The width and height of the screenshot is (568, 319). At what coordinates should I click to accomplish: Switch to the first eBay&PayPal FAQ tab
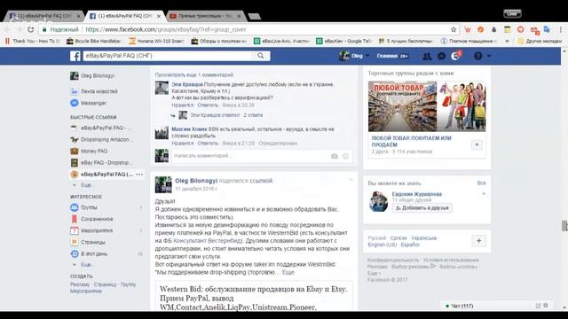tap(44, 16)
